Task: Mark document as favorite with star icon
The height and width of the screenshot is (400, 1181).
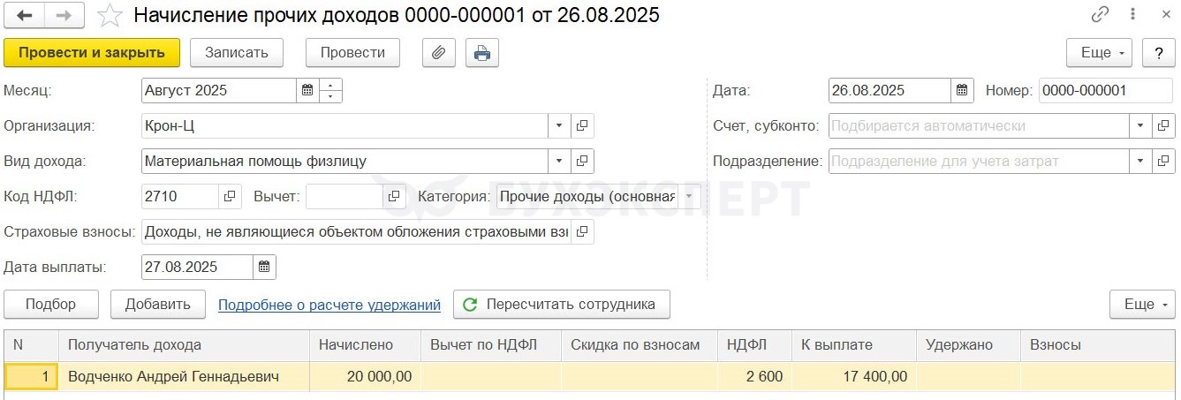Action: tap(110, 16)
